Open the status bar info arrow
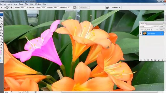 pos(36,92)
